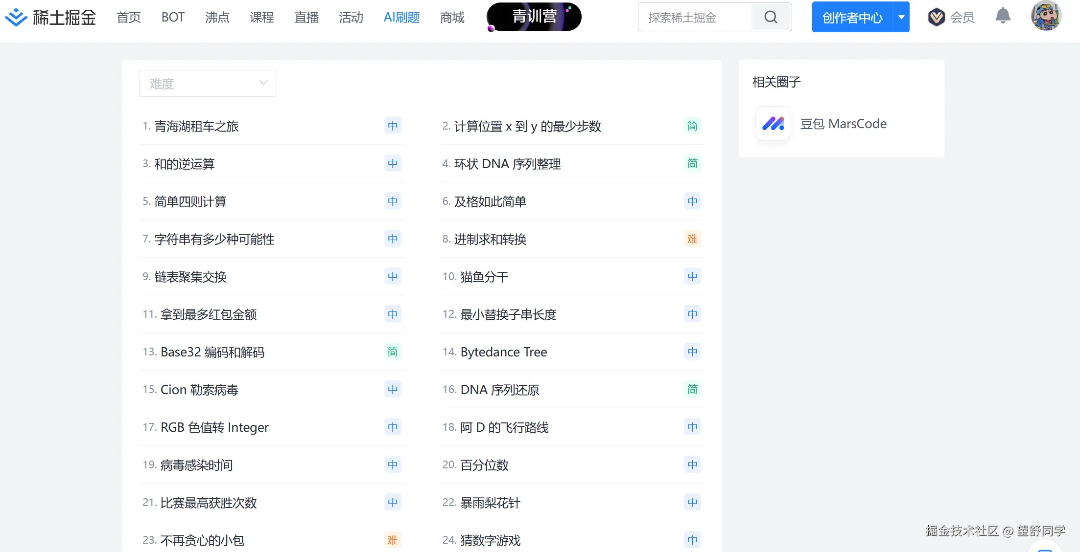Click the 会员 membership badge icon
The image size is (1080, 552).
click(x=936, y=17)
